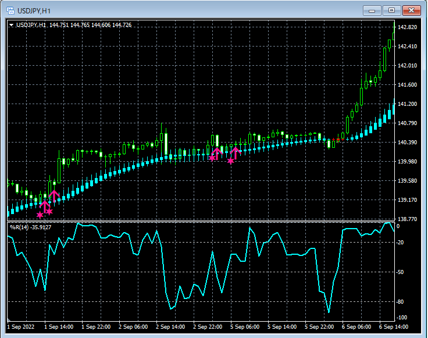Click the 1 Sep 2022 time label

pyautogui.click(x=21, y=327)
